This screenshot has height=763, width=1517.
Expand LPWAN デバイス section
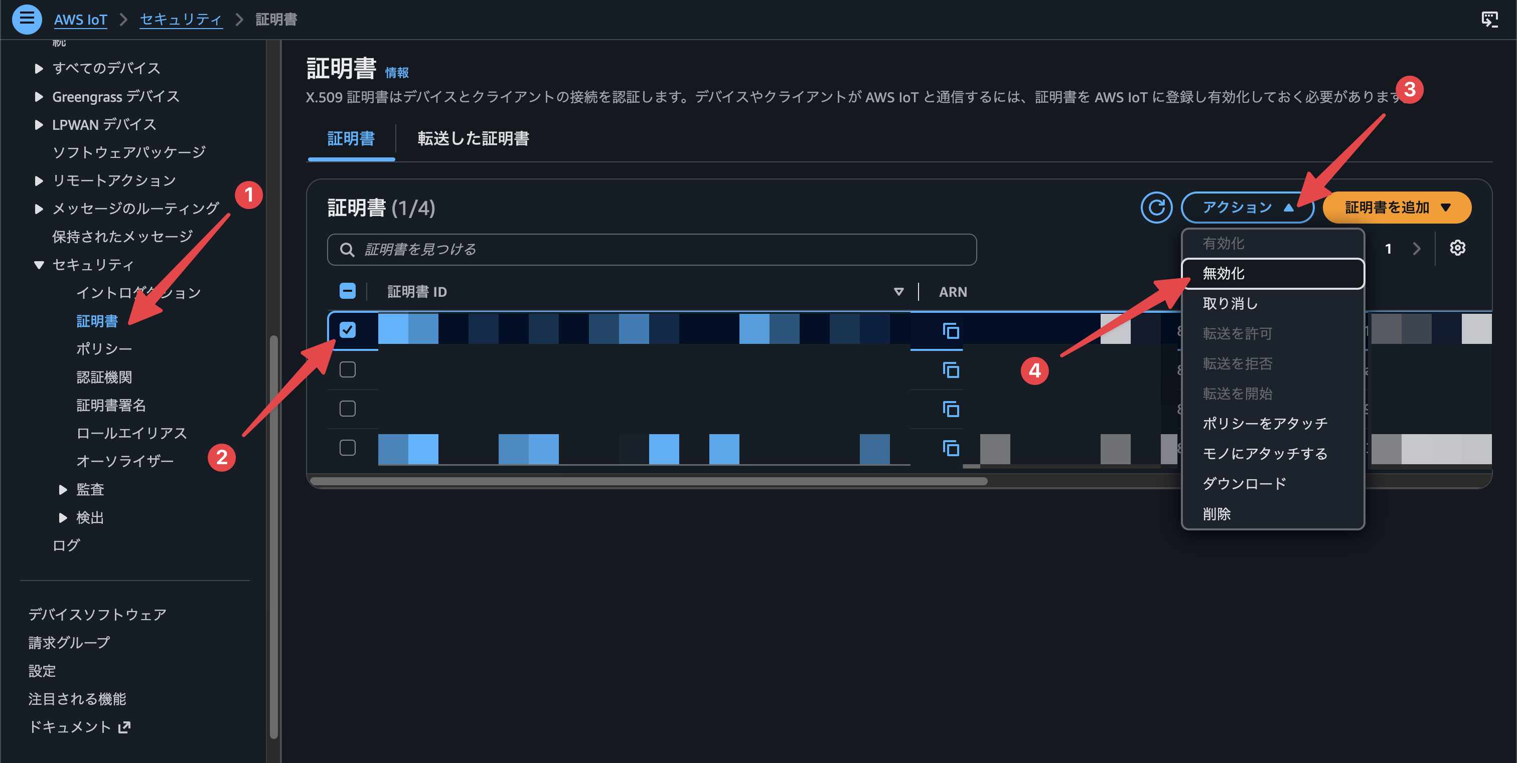click(39, 125)
